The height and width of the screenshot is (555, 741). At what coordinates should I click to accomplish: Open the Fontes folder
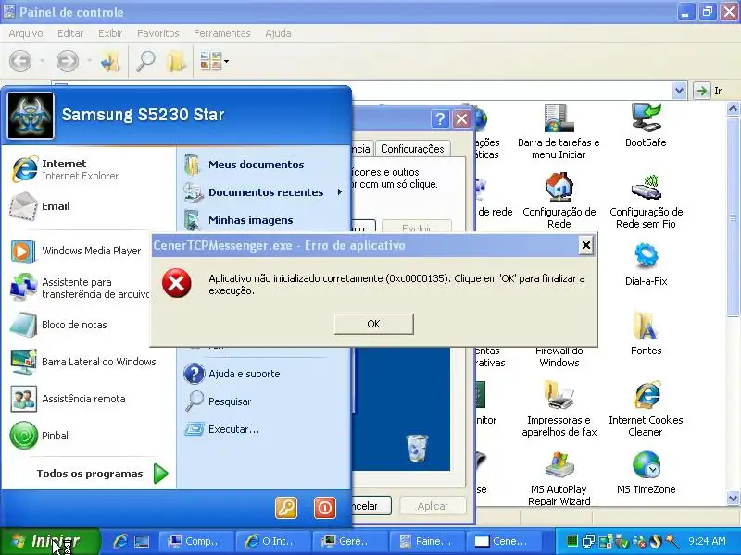point(646,333)
